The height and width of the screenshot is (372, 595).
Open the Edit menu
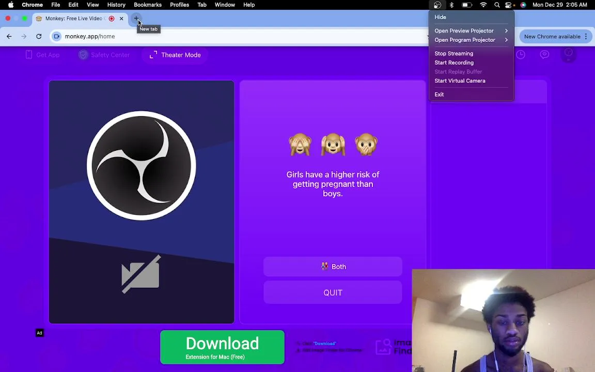tap(73, 5)
